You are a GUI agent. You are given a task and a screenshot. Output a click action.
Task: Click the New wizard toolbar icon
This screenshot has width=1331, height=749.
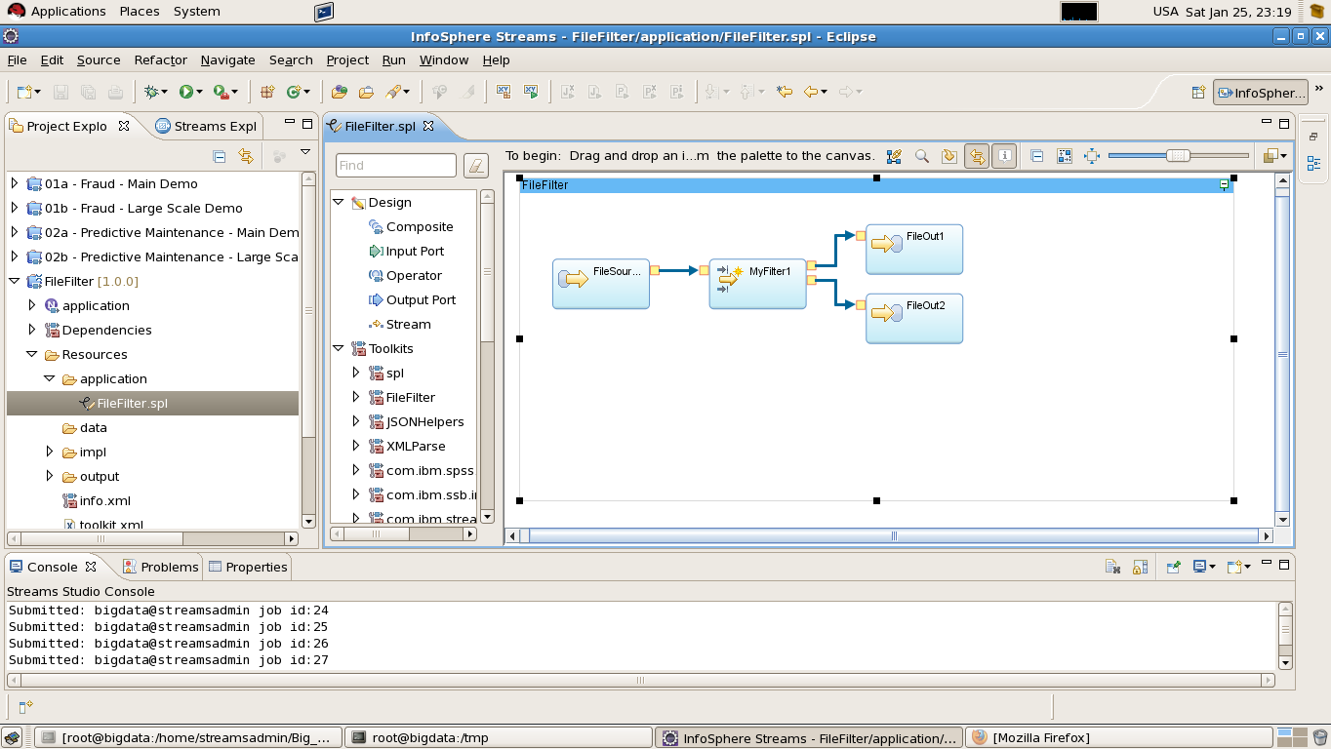coord(24,92)
